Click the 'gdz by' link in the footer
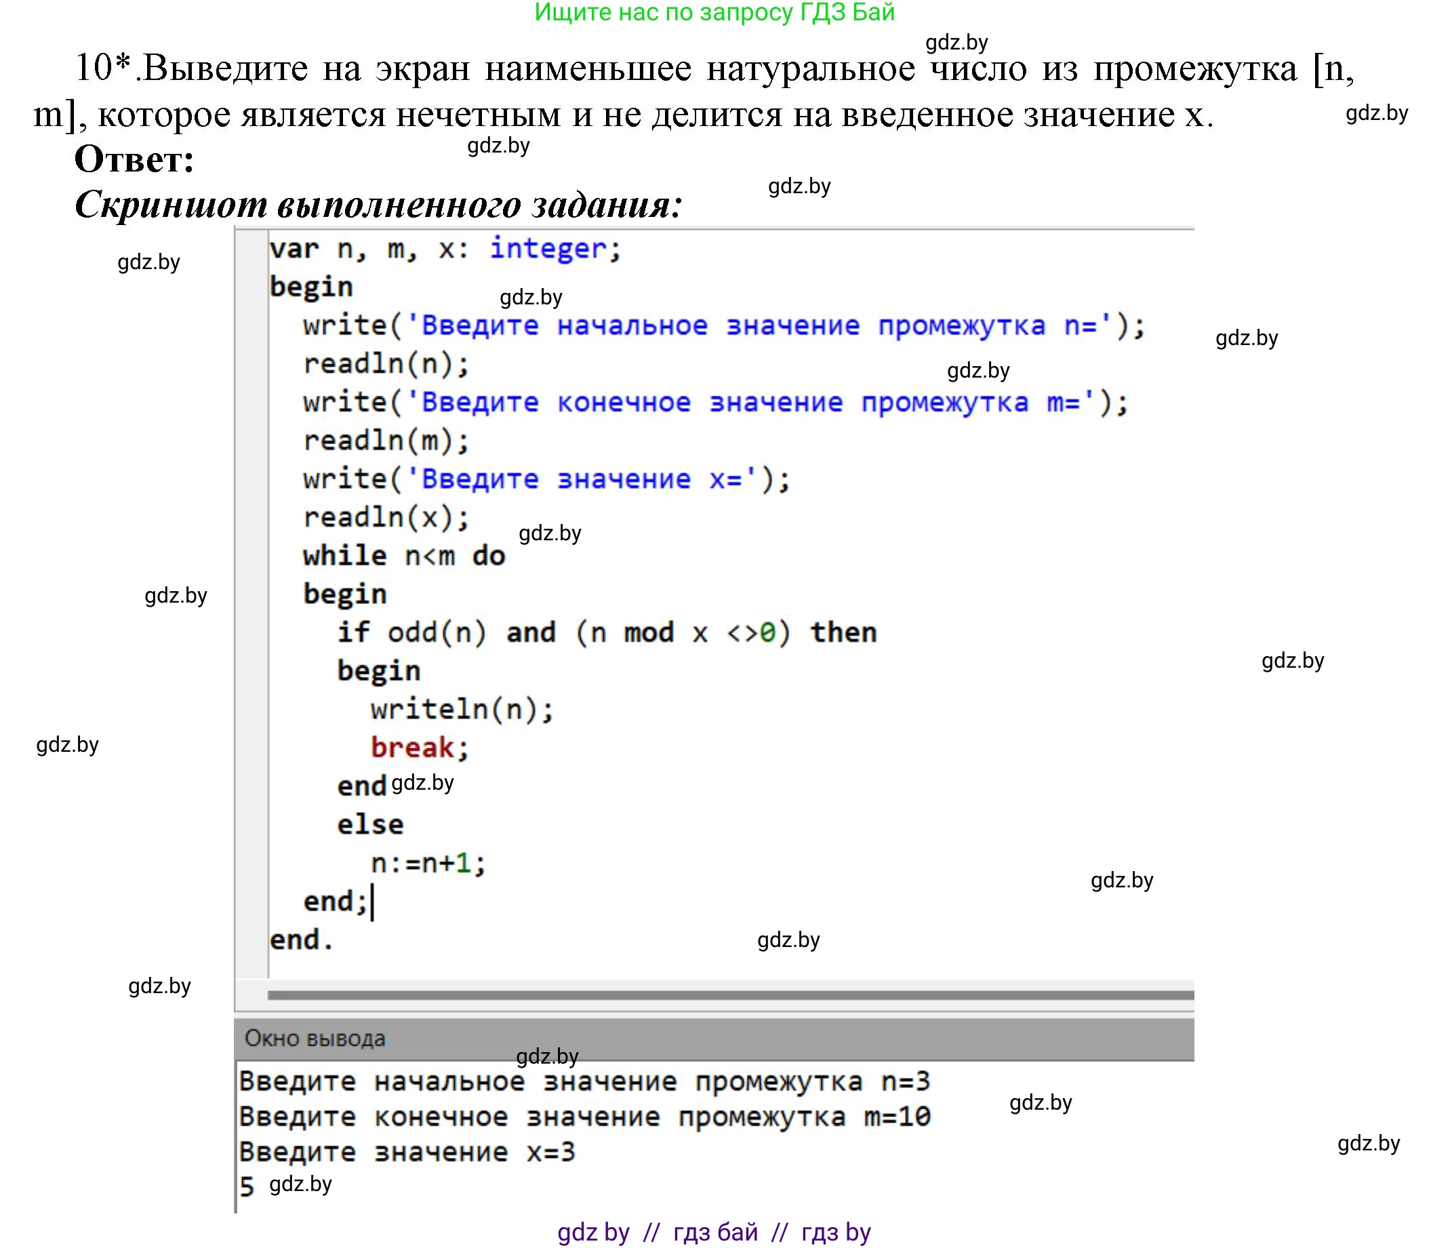Screen dimensions: 1431x1248 pyautogui.click(x=594, y=1231)
